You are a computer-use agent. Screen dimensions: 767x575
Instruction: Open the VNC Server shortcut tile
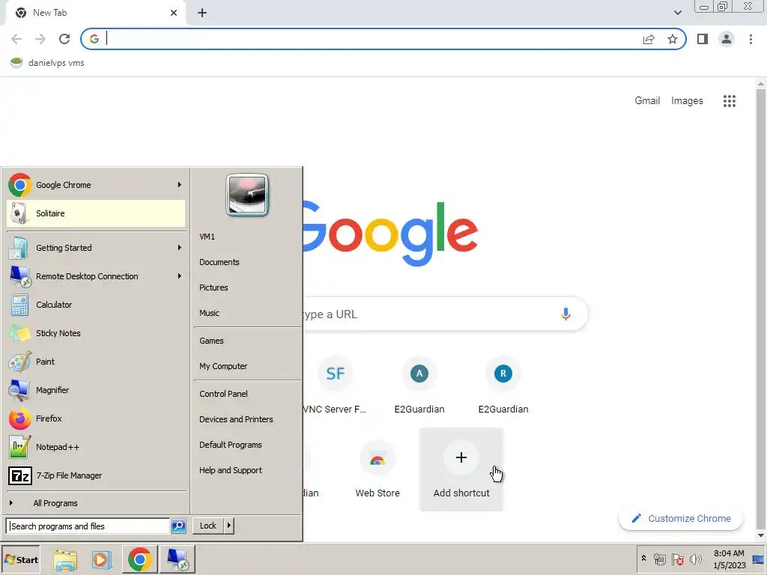pyautogui.click(x=335, y=386)
